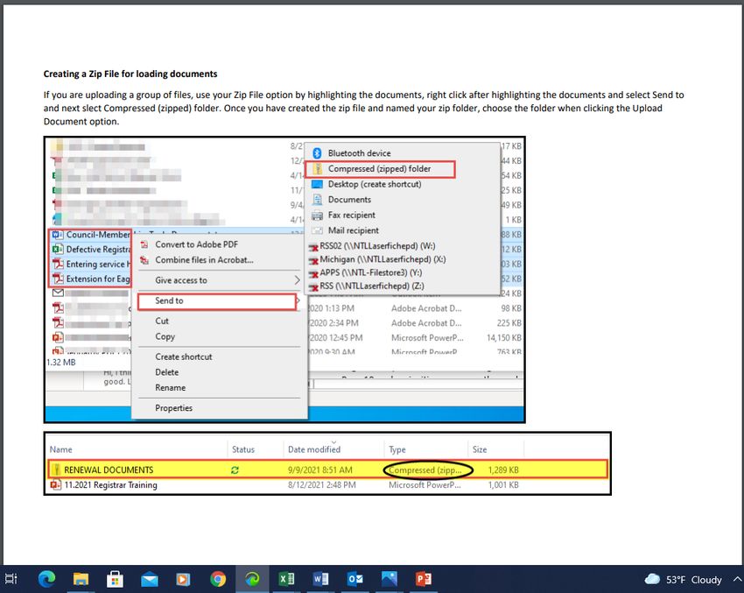Viewport: 744px width, 593px height.
Task: Choose the Michigan (X:) drive entry
Action: (x=382, y=259)
